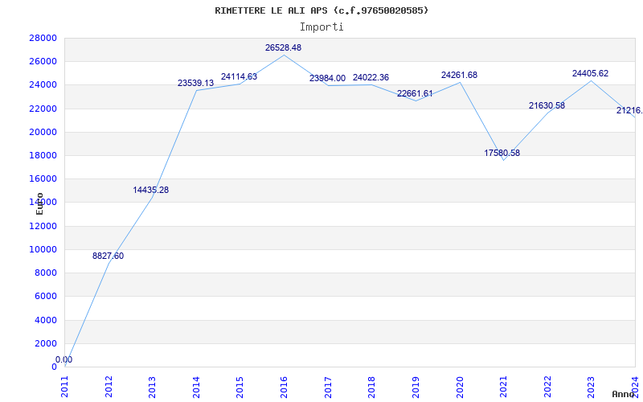Click the 26528.48 peak value label

coord(284,47)
